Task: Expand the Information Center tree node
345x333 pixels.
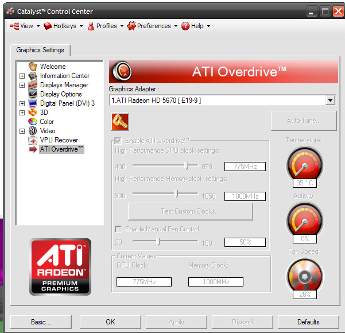Action: pos(22,76)
